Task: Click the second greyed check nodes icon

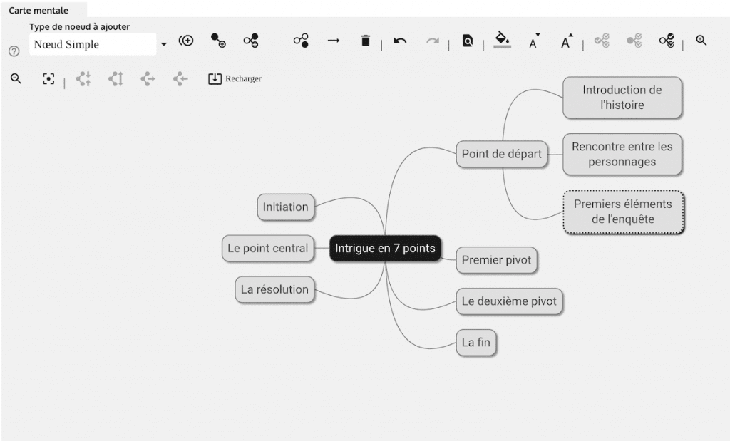Action: (x=634, y=41)
